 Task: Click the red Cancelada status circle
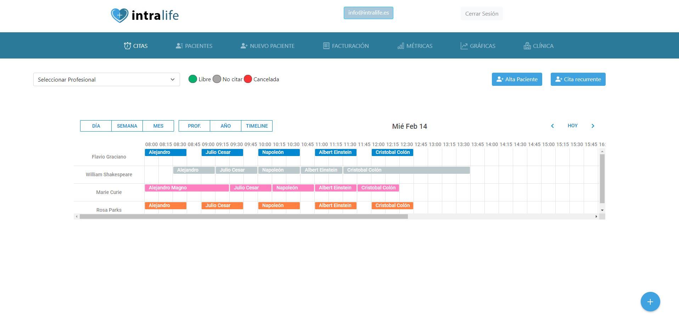pos(248,79)
